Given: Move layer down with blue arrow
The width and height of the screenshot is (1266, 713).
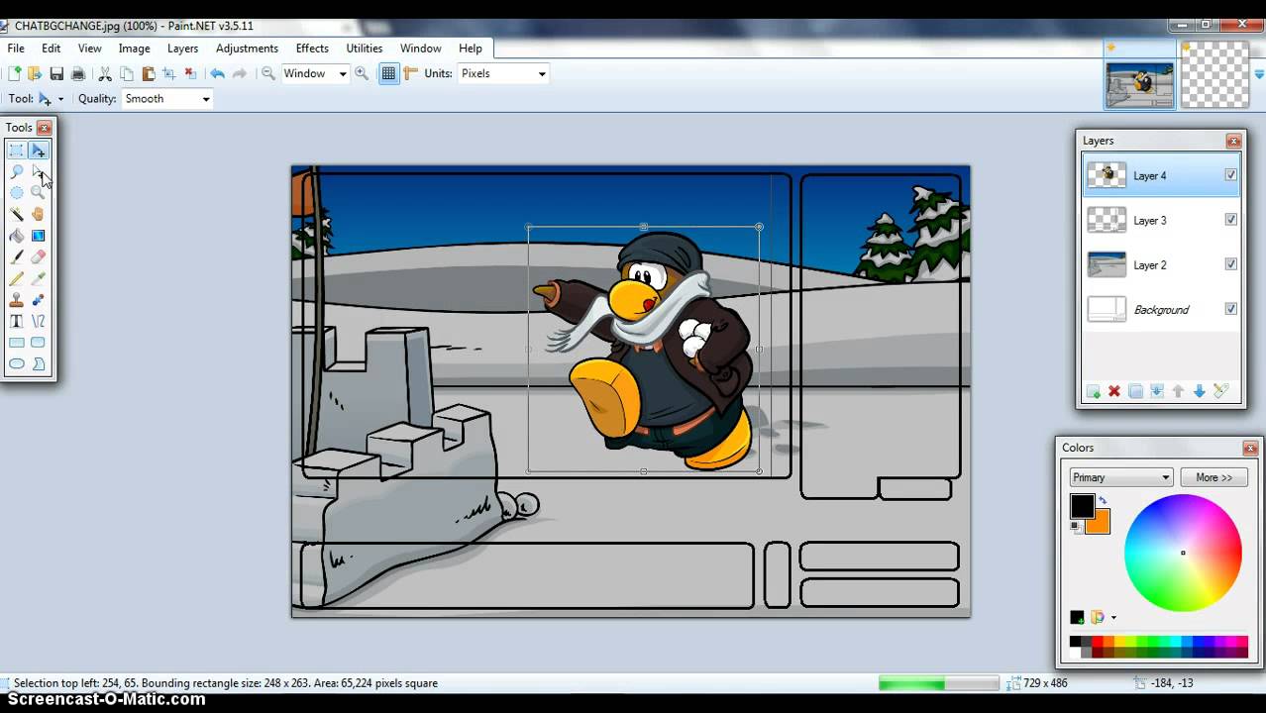Looking at the screenshot, I should (x=1199, y=391).
